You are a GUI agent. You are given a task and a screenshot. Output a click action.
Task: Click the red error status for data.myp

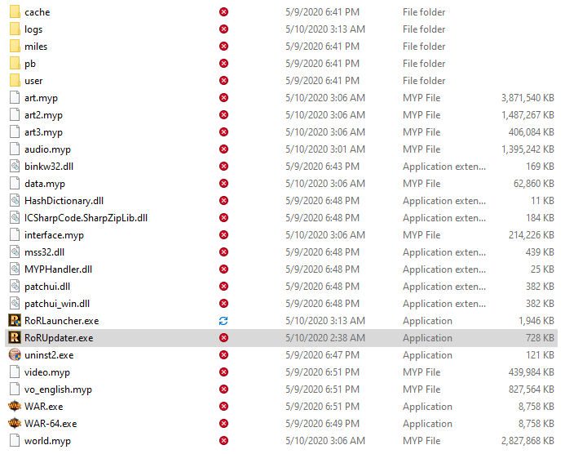click(224, 184)
